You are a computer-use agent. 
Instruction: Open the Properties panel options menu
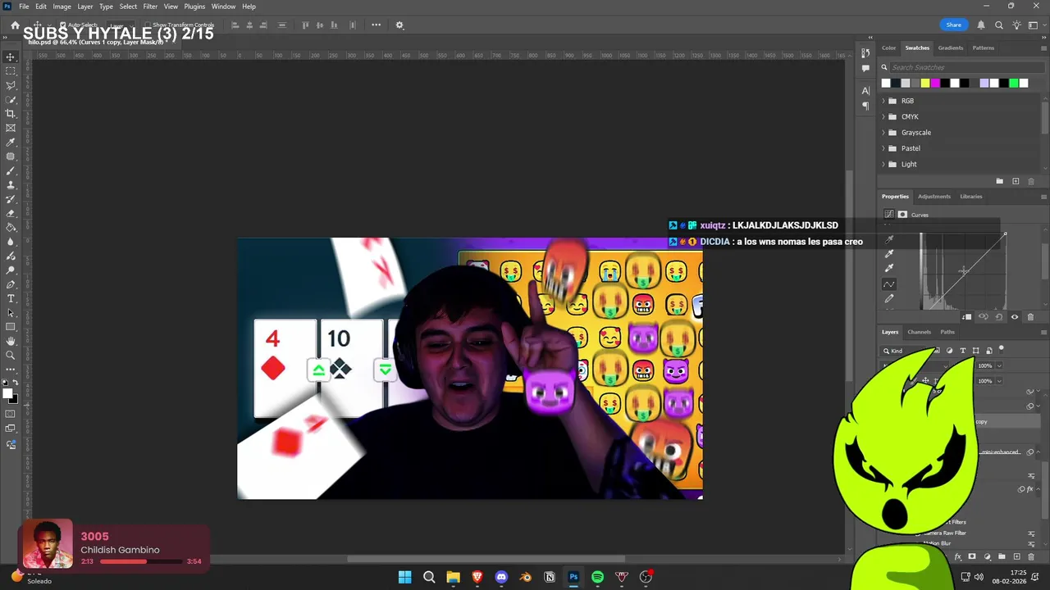tap(1043, 197)
